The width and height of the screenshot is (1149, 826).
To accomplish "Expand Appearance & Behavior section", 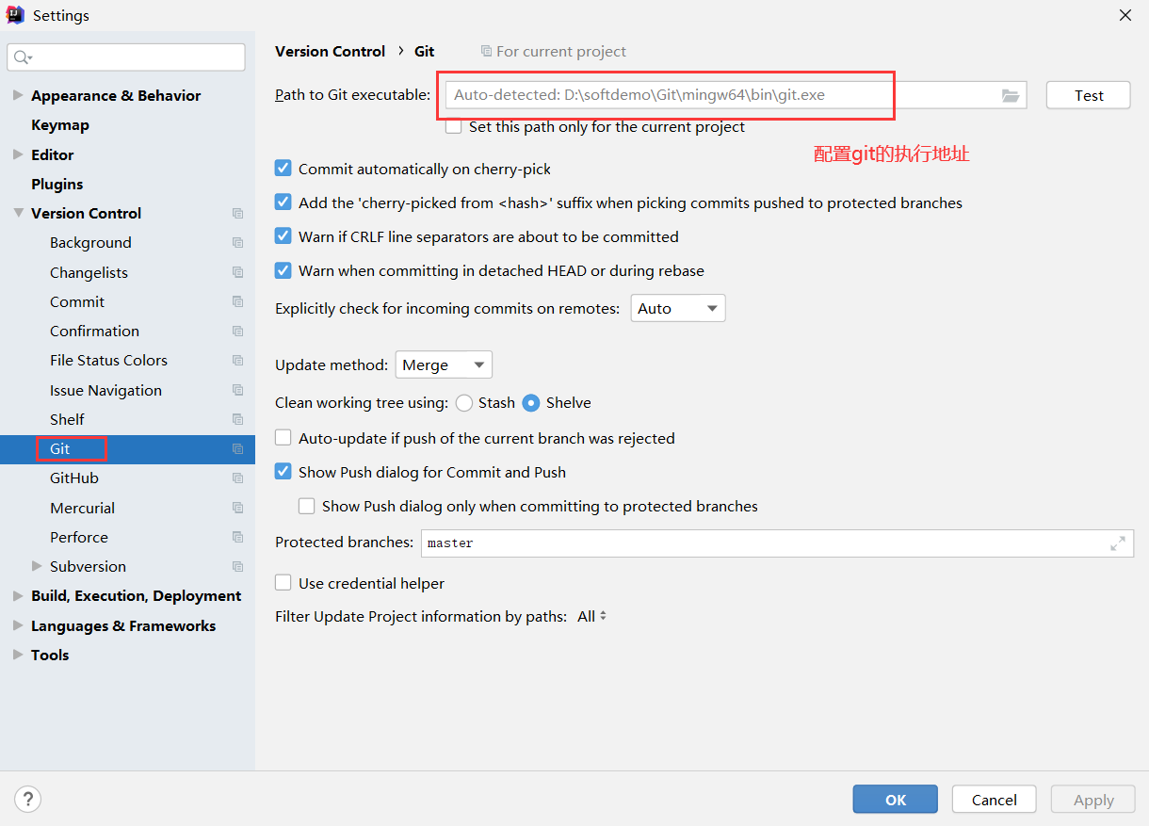I will pyautogui.click(x=18, y=95).
